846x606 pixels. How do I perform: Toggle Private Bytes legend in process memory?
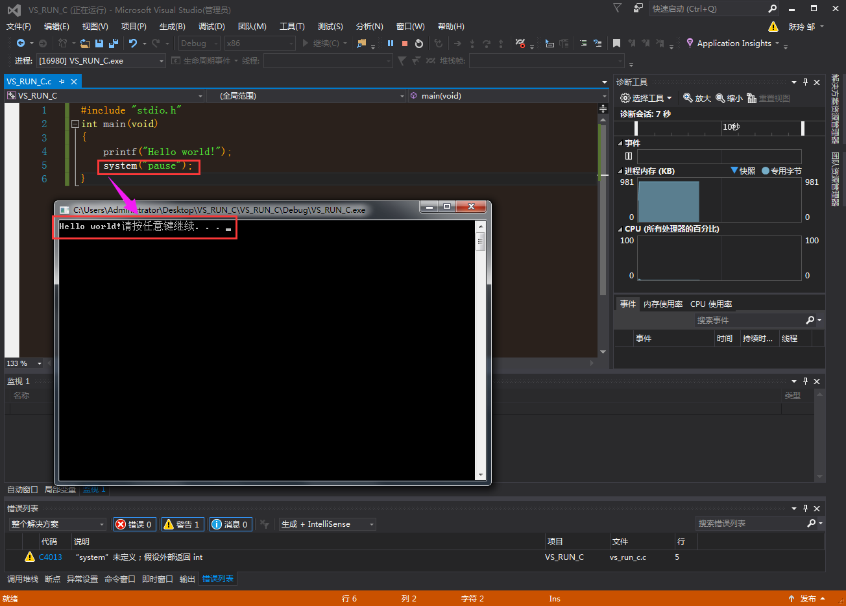782,171
